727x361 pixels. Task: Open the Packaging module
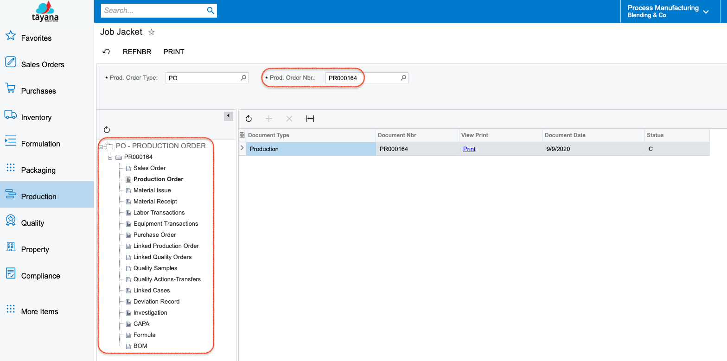(x=47, y=170)
